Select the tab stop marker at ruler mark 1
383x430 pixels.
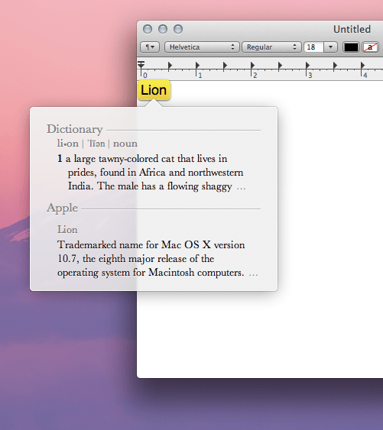coord(197,65)
